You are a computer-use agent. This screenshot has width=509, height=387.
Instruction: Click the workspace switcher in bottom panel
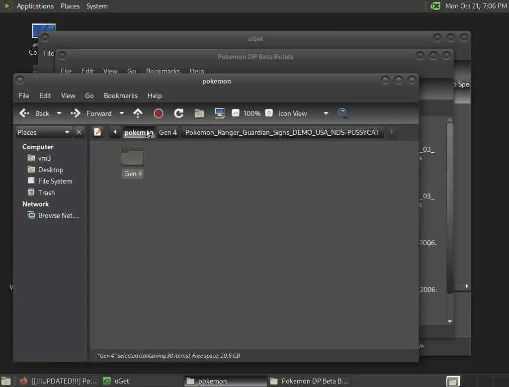click(x=453, y=381)
